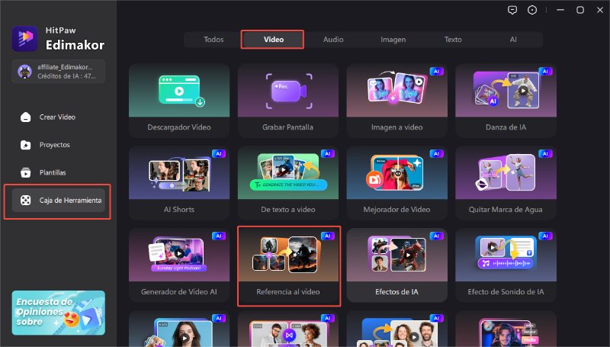The height and width of the screenshot is (347, 610).
Task: Click AI badge on Imagen a video card
Action: tap(436, 72)
